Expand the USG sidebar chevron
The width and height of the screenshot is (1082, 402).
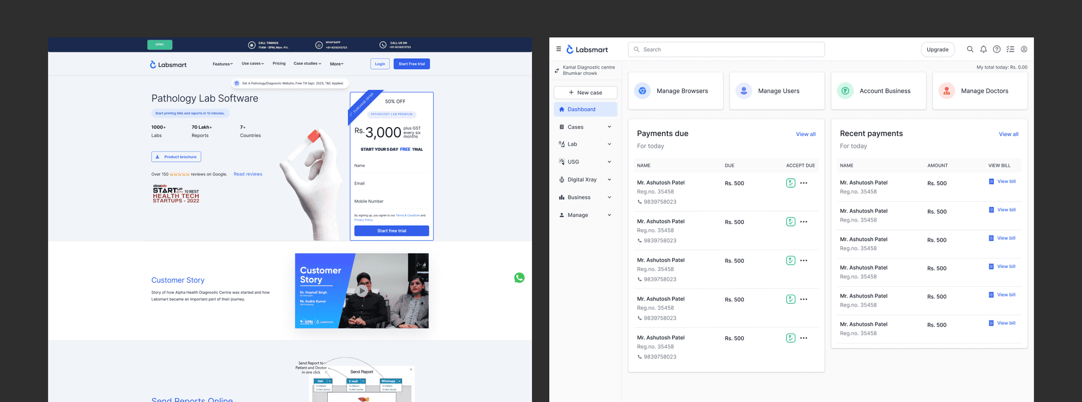tap(609, 162)
